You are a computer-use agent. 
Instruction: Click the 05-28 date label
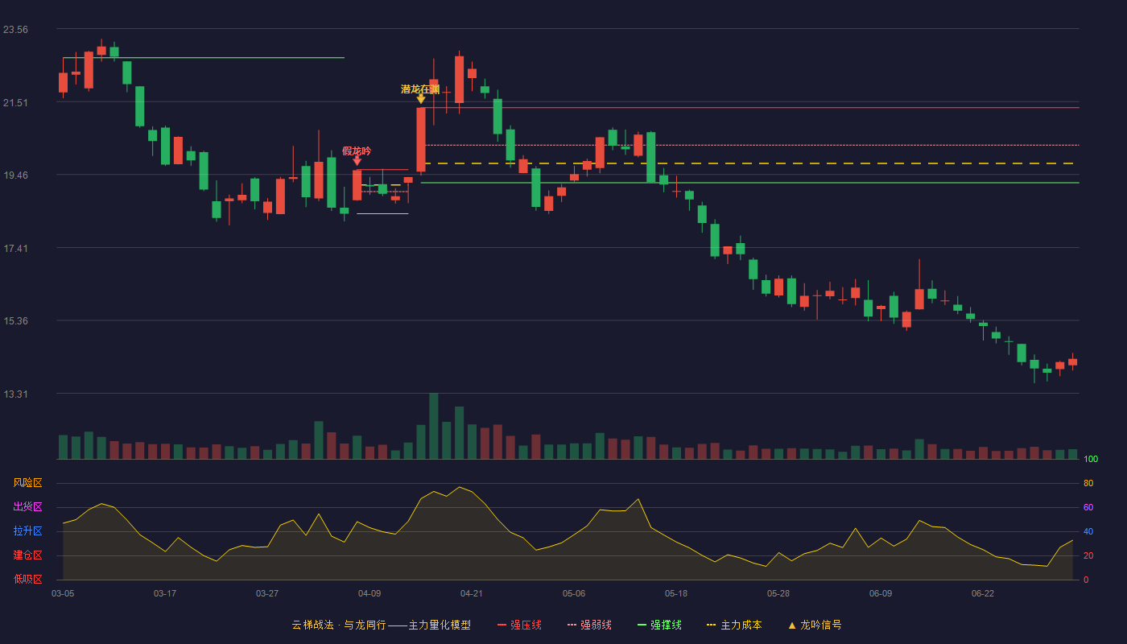(778, 594)
